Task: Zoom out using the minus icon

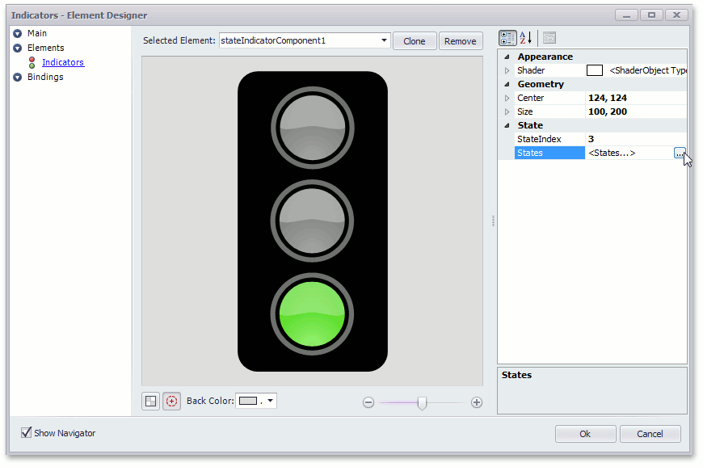Action: point(368,402)
